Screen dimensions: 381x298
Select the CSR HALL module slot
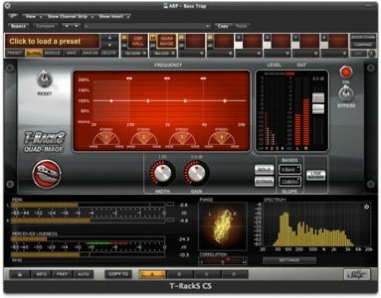138,41
